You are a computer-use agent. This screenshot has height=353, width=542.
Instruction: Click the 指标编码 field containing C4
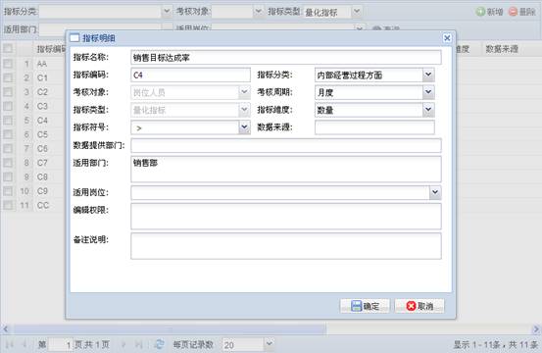[x=190, y=76]
